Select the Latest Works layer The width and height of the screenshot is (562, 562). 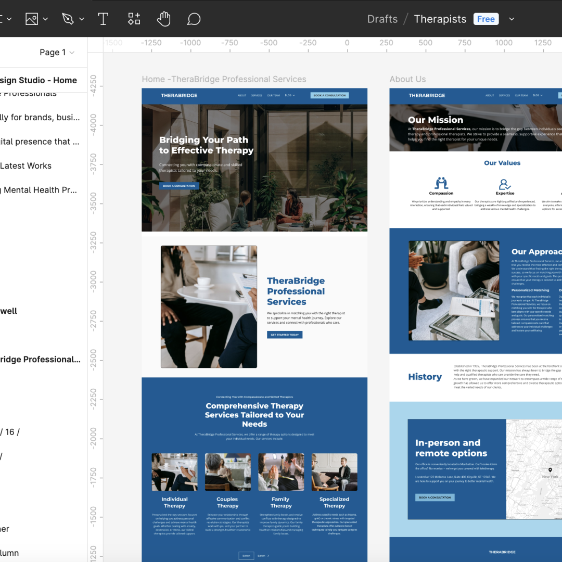[x=26, y=165]
